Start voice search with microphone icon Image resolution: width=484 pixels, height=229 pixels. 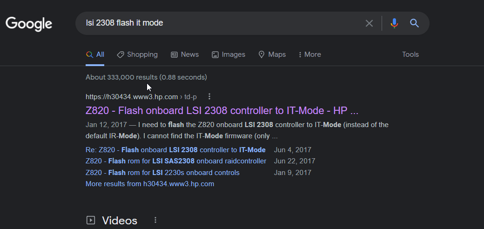(394, 23)
